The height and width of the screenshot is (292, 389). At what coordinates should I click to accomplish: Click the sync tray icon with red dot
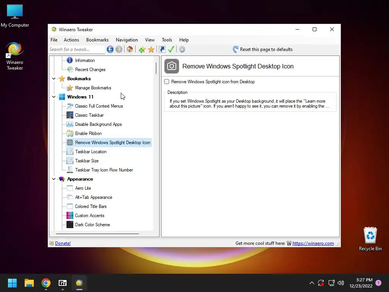(321, 283)
